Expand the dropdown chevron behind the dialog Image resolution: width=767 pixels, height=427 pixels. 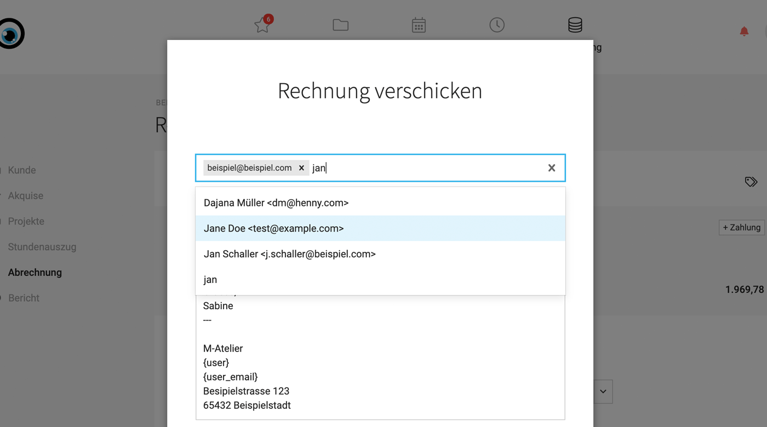tap(603, 391)
